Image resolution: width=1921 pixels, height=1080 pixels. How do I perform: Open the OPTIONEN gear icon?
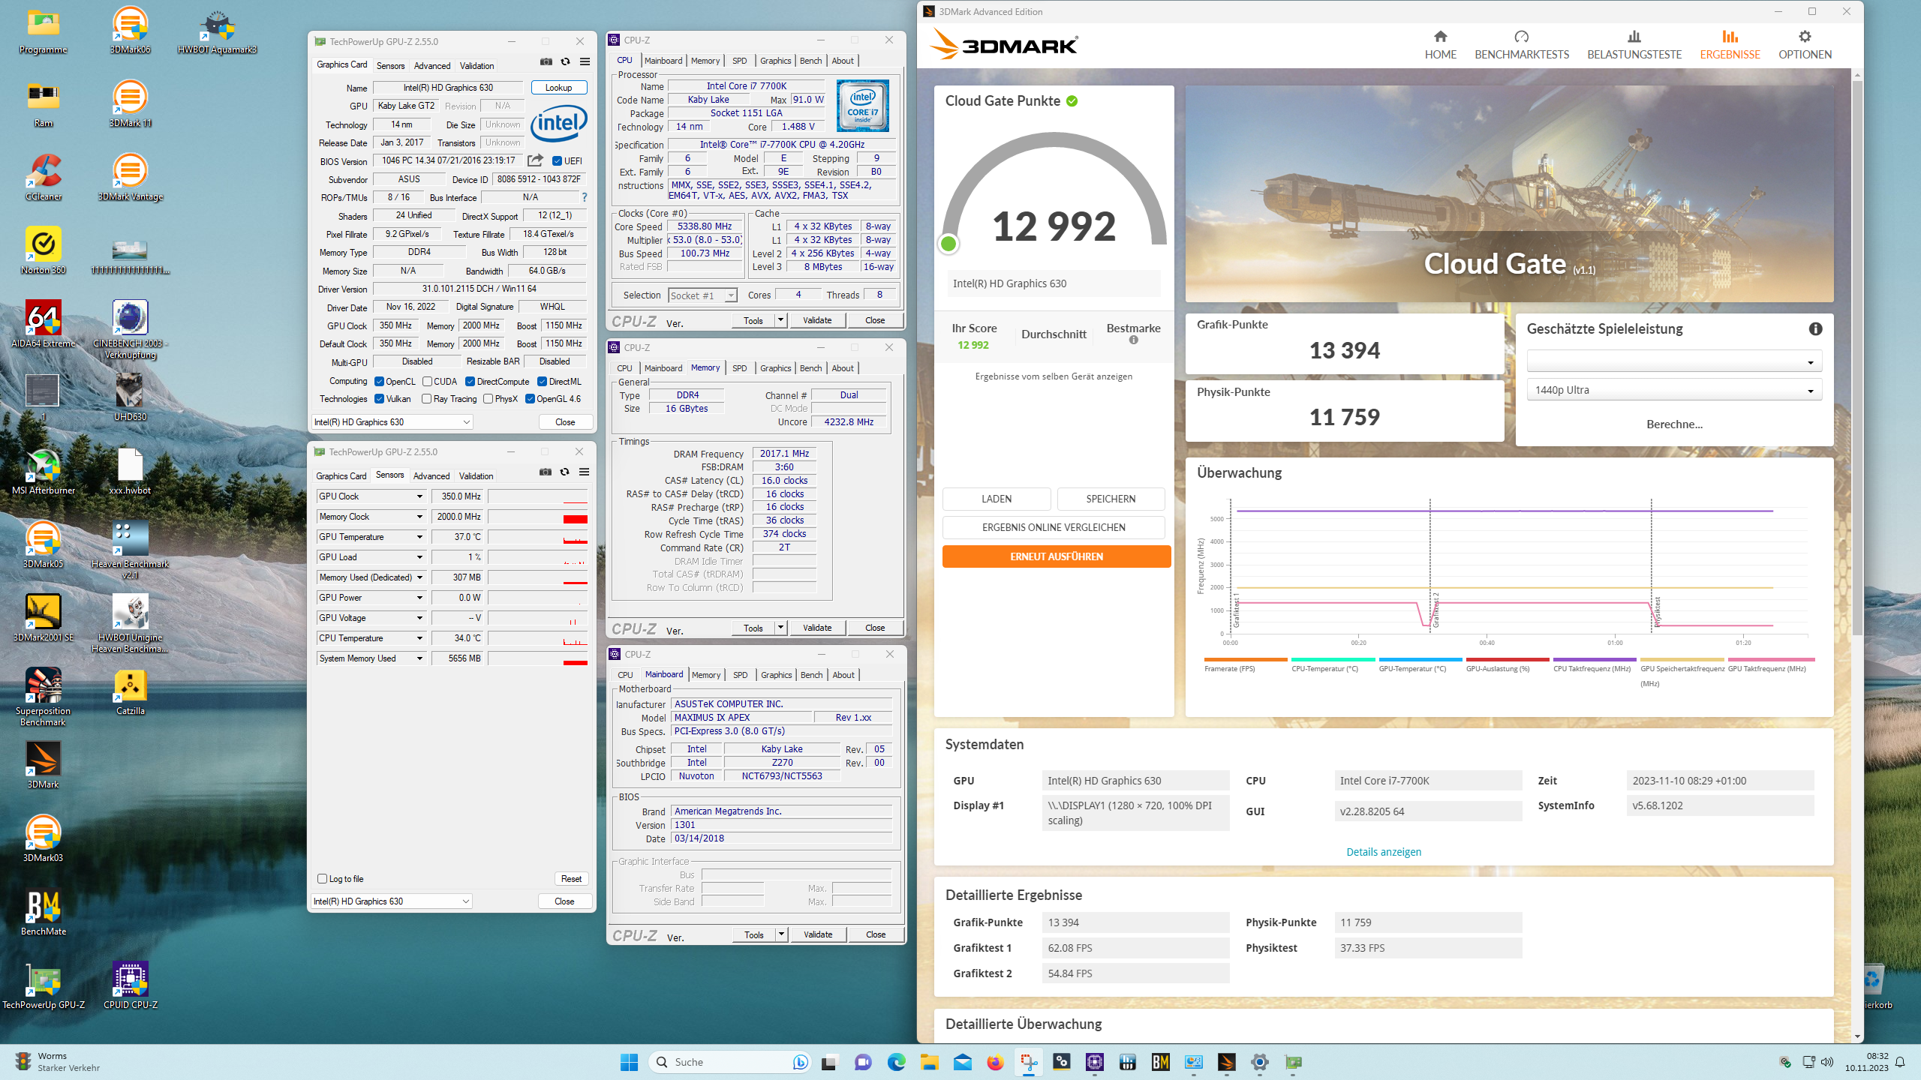[x=1805, y=37]
